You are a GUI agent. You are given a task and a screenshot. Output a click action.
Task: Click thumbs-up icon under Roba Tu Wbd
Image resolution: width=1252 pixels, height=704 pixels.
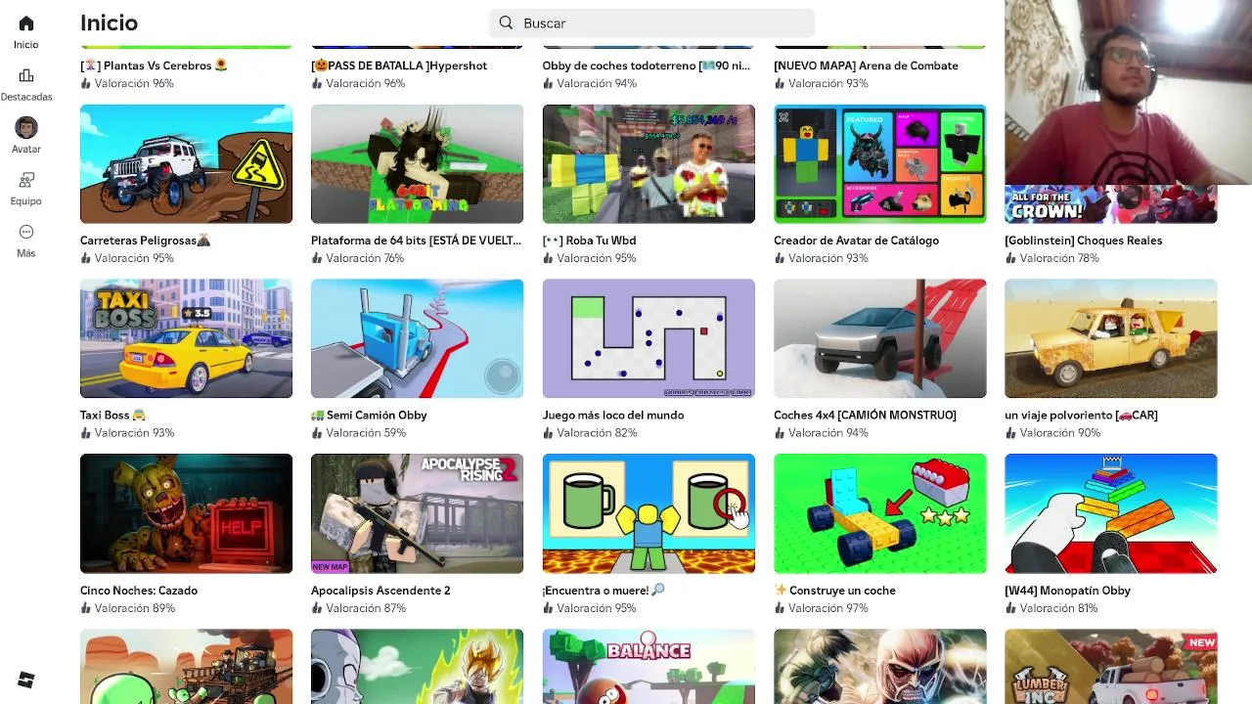pos(549,258)
